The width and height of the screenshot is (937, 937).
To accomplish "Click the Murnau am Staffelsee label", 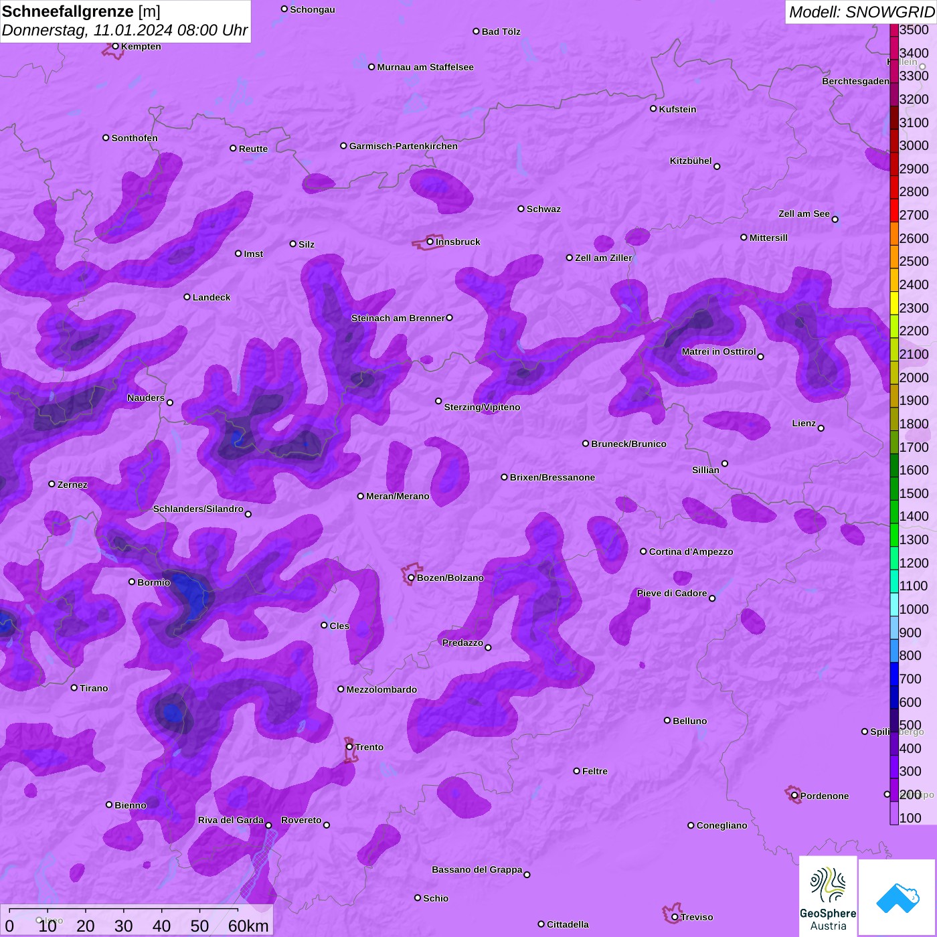I will coord(426,67).
